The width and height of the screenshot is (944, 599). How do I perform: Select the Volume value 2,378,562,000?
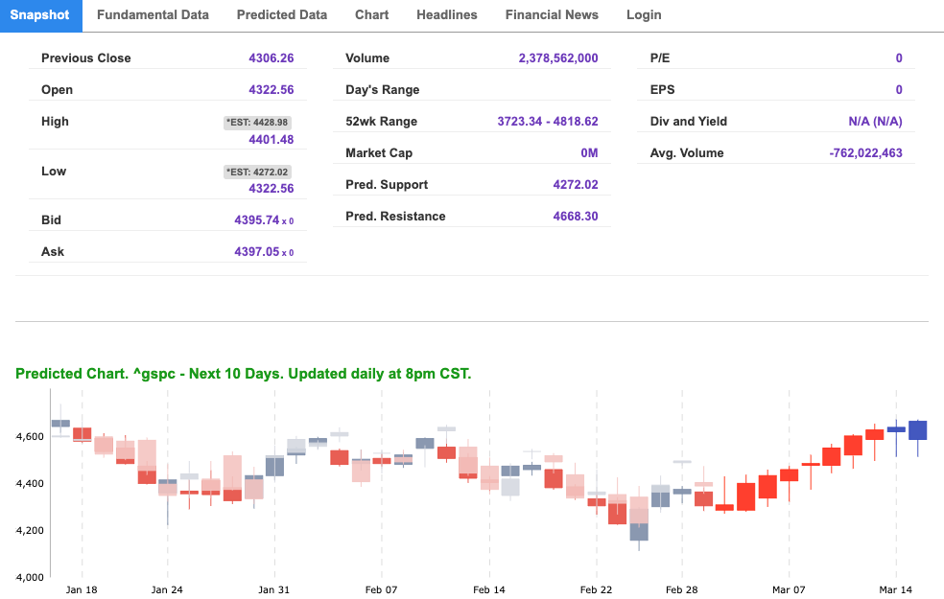tap(558, 58)
